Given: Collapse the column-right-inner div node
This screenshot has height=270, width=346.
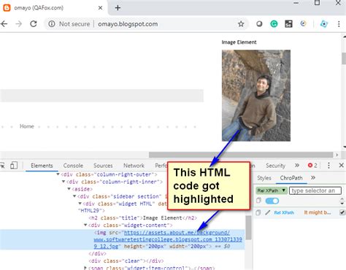Looking at the screenshot, I should click(64, 182).
